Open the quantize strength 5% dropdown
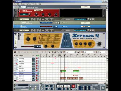This screenshot has width=121, height=91. coord(106,52)
